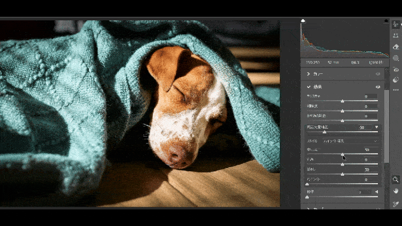Click the 周辺光量補正 vignette slider handle
Viewport: 402px width, 226px height.
tap(325, 132)
